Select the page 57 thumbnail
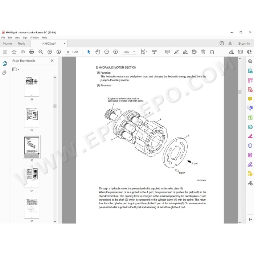 point(32,177)
